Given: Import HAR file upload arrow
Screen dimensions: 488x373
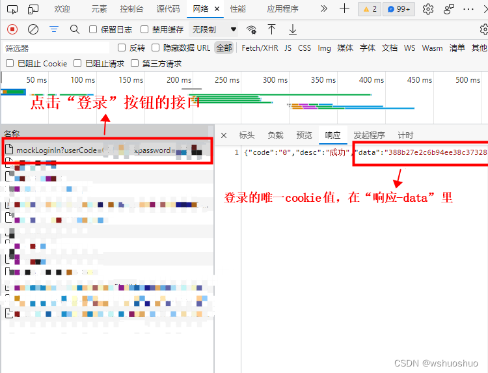Looking at the screenshot, I should [271, 29].
